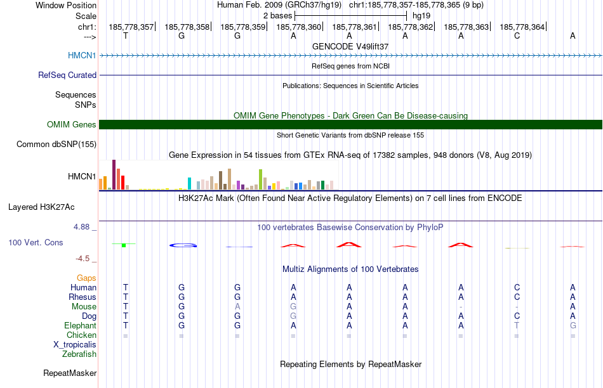603x388 pixels.
Task: Click the green T PhyloP conservation glyph
Action: point(124,245)
